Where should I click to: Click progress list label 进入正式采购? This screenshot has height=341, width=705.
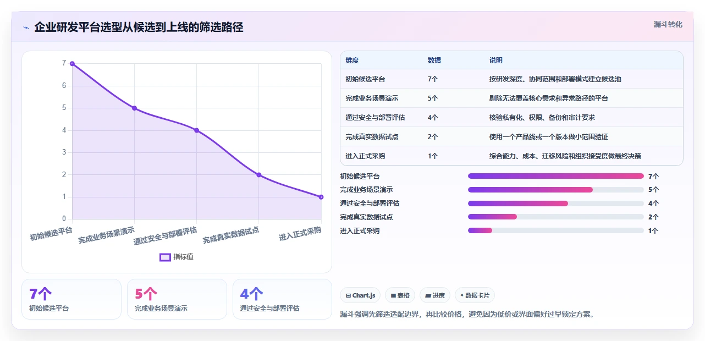tap(360, 231)
